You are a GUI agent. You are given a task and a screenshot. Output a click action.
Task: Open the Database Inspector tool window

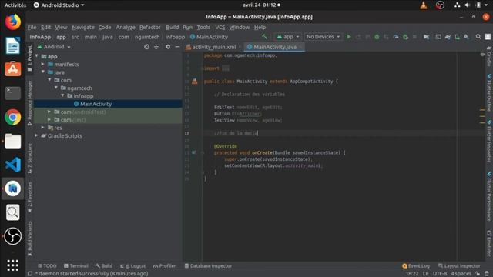pos(208,265)
